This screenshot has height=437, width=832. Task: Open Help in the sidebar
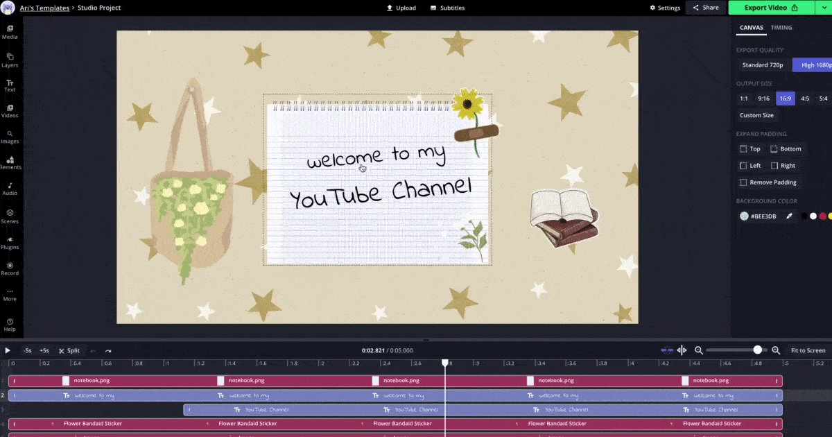[x=10, y=324]
